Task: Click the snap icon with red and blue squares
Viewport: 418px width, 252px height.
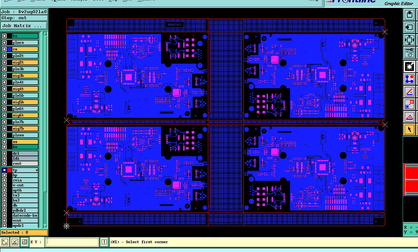Action: (x=409, y=104)
